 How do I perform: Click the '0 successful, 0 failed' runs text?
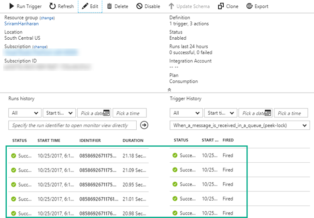(x=191, y=53)
